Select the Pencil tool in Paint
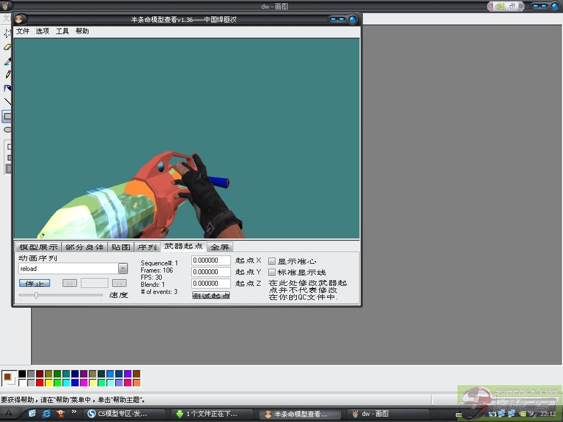 click(x=8, y=74)
